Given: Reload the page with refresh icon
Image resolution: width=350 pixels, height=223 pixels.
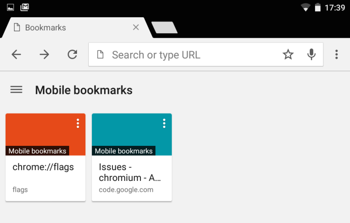Looking at the screenshot, I should pyautogui.click(x=72, y=54).
